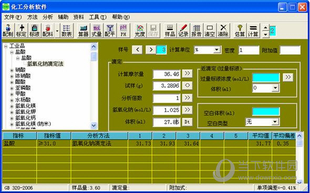This screenshot has height=193, width=310.
Task: Select 氢氧化钠滴定法 in the tree
Action: [45, 64]
